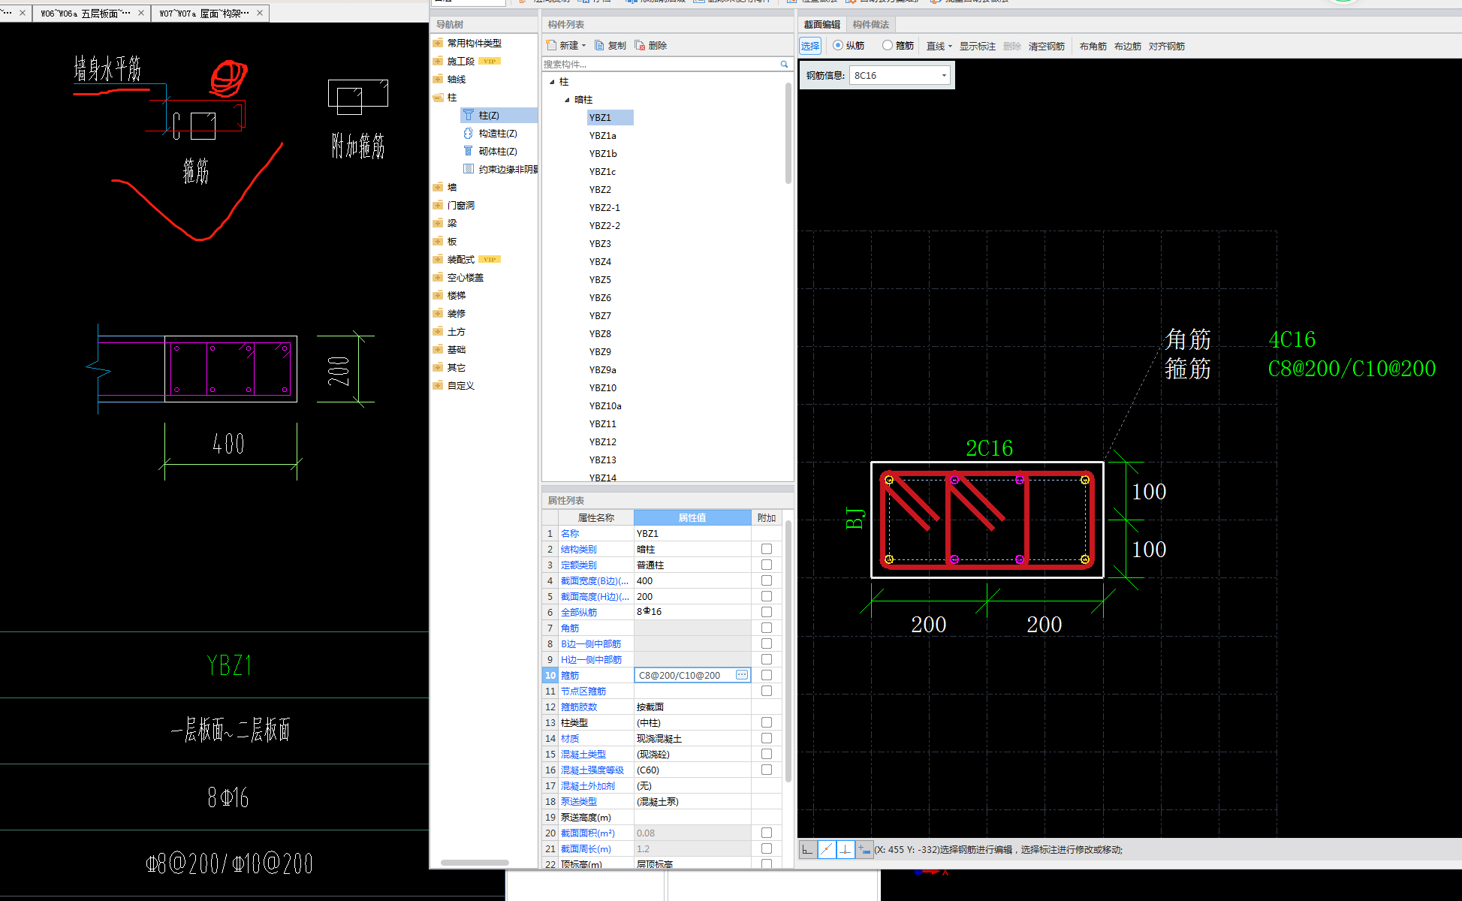Click the 布边筋 button
This screenshot has width=1462, height=901.
(x=1127, y=47)
